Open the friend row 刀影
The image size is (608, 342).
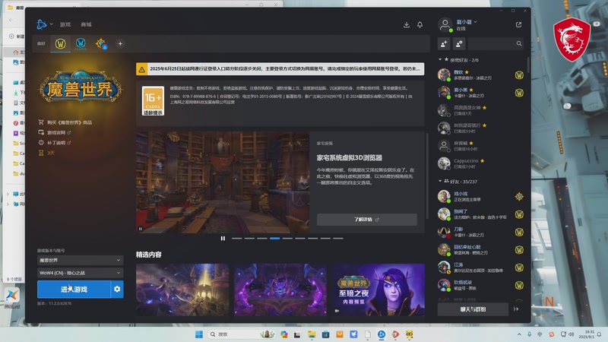481,233
